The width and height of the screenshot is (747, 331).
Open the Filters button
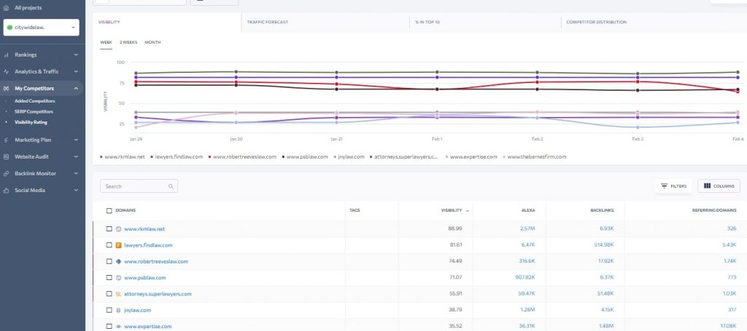(x=673, y=186)
